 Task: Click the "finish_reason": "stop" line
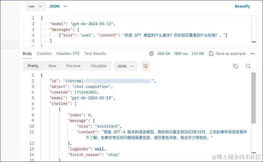coord(94,155)
